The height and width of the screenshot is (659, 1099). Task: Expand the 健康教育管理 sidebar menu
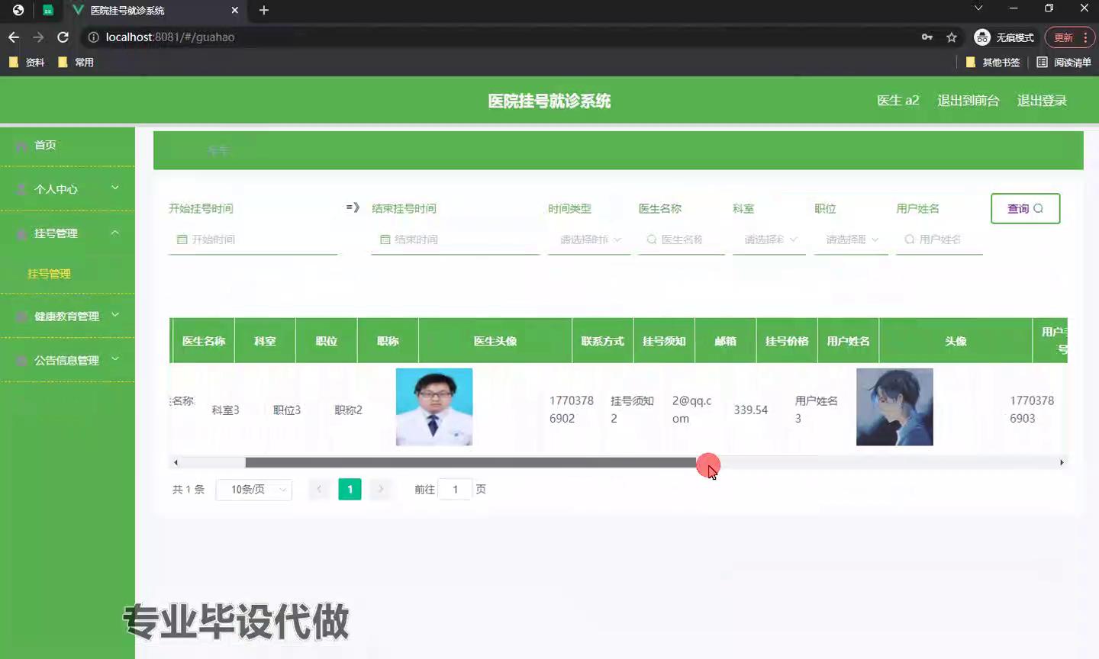coord(67,316)
